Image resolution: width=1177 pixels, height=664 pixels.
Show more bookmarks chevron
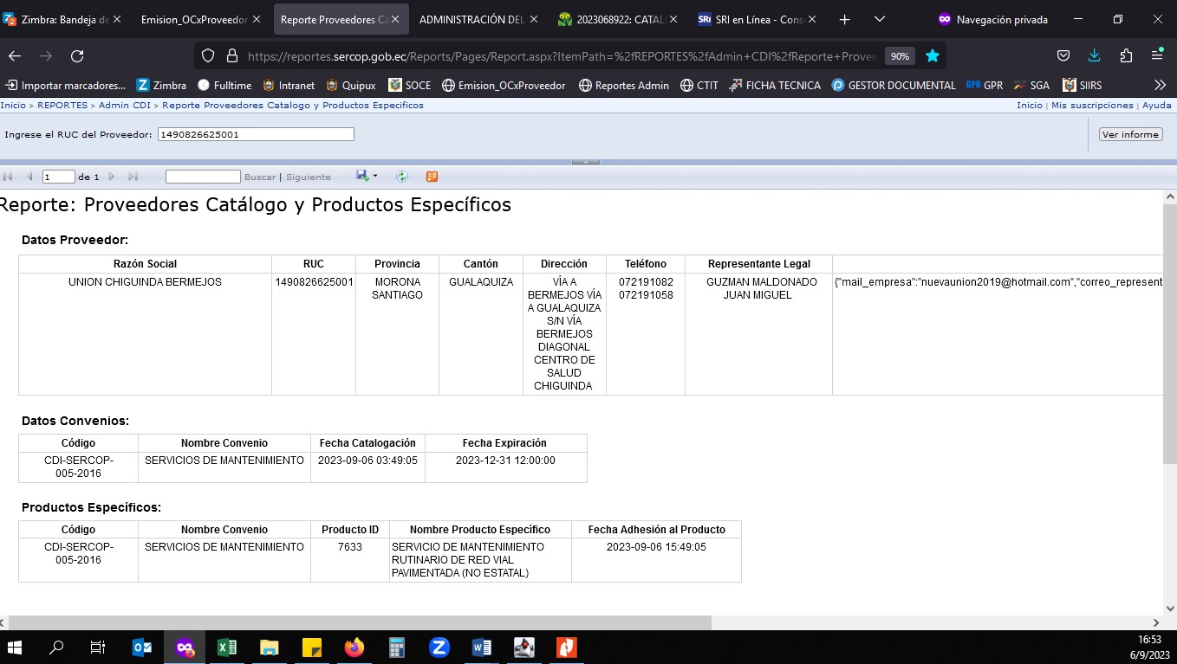pos(1160,85)
